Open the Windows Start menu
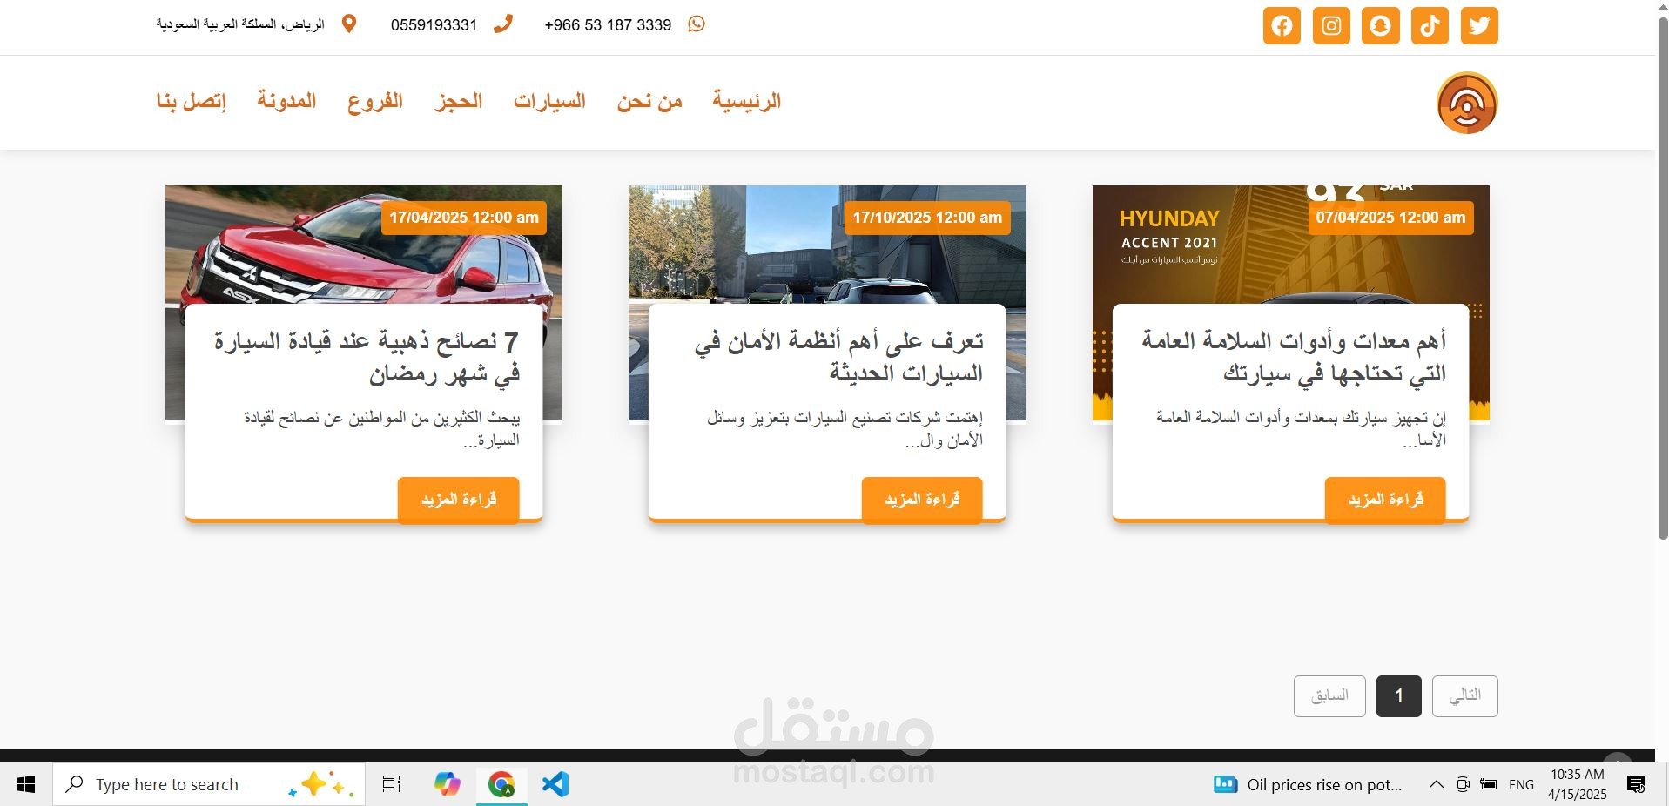 point(26,784)
